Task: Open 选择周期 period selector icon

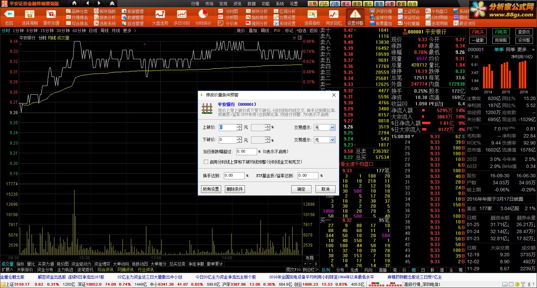Action: pos(30,14)
